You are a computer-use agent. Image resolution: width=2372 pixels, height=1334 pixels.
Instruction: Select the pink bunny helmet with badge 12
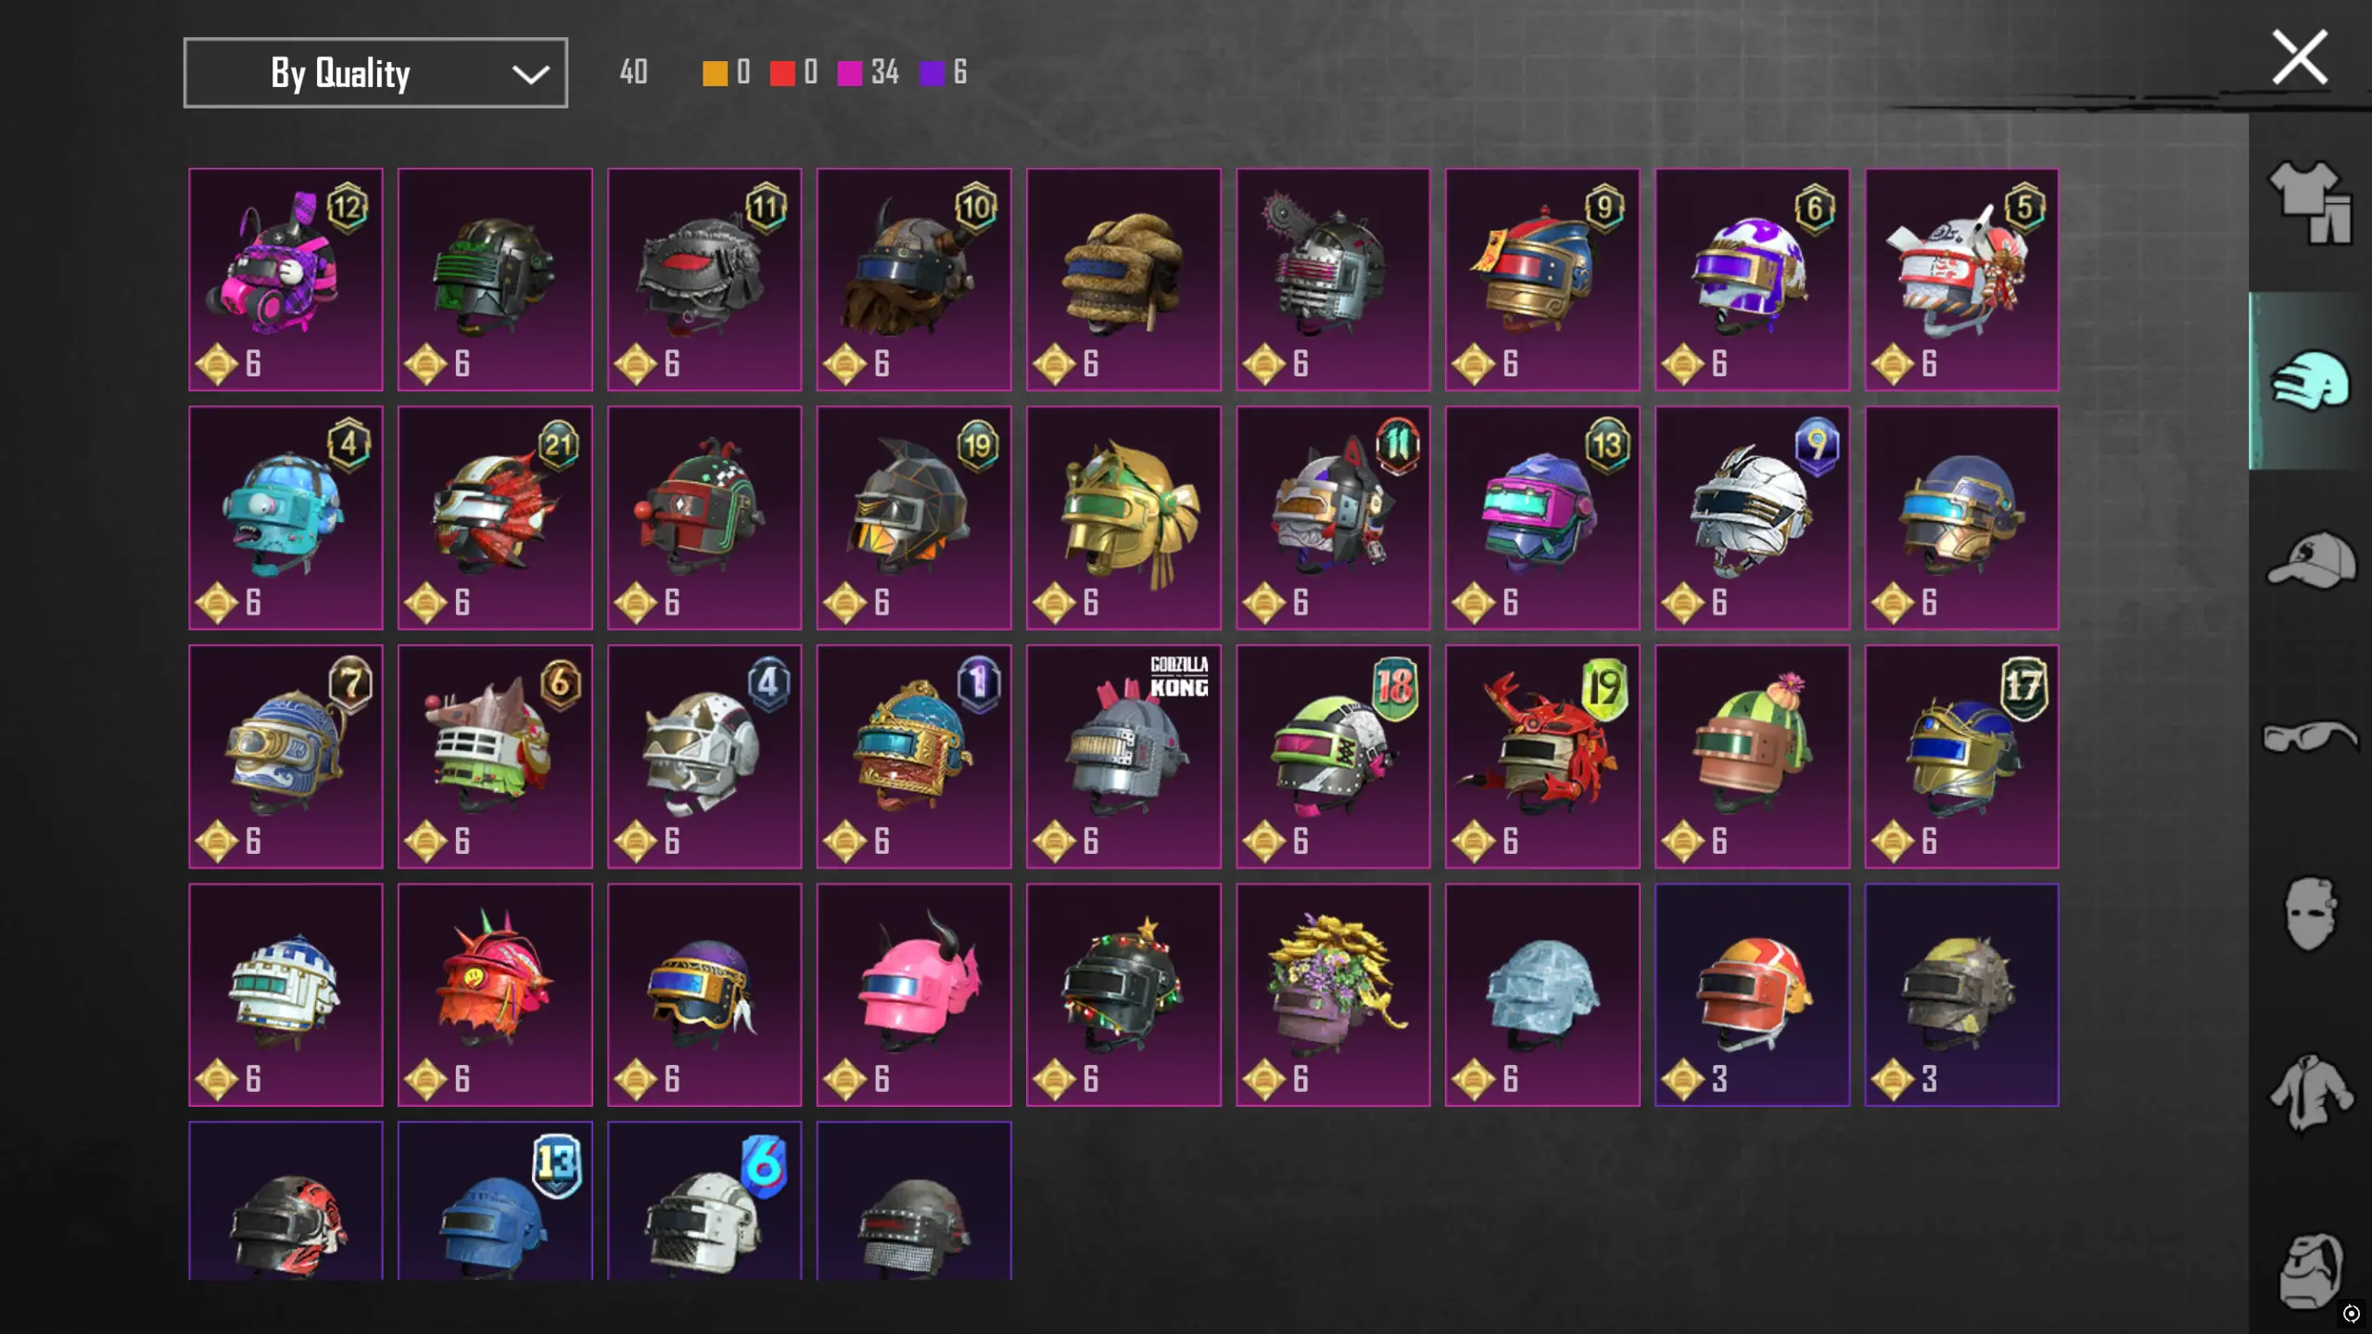(x=285, y=279)
